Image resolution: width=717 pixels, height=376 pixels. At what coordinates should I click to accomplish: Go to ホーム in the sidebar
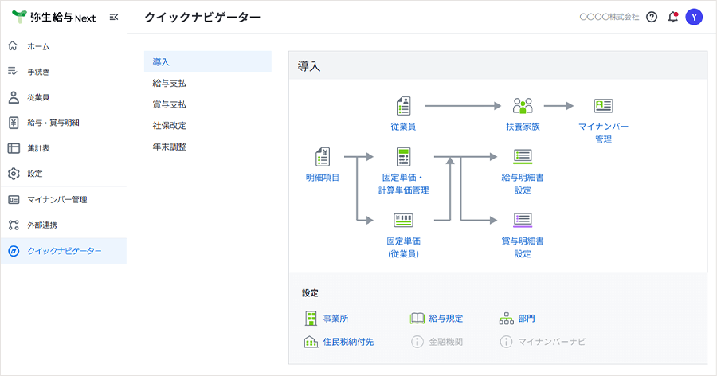click(x=38, y=46)
